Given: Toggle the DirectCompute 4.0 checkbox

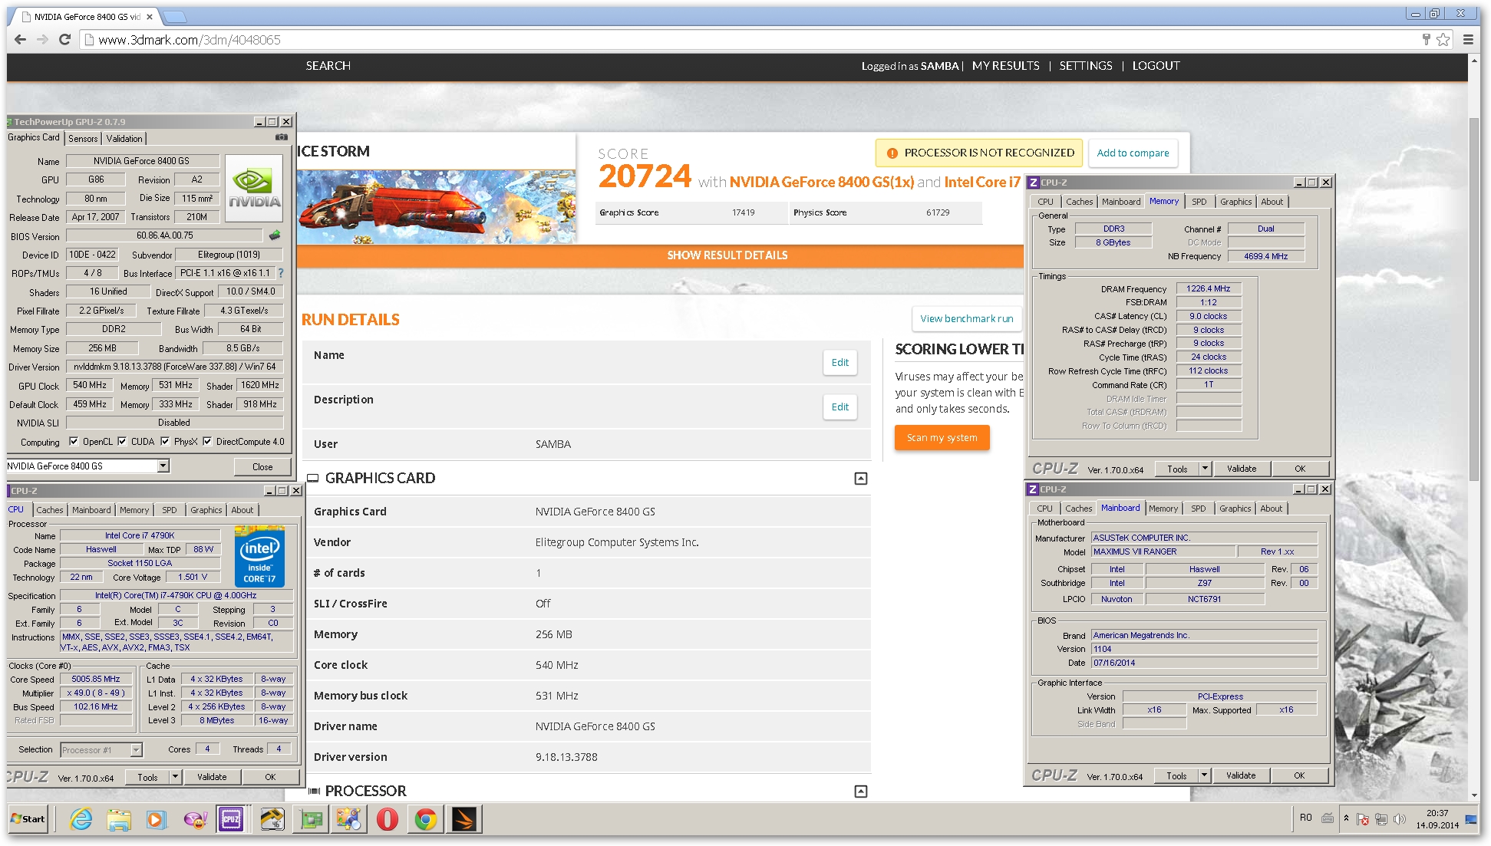Looking at the screenshot, I should (207, 442).
